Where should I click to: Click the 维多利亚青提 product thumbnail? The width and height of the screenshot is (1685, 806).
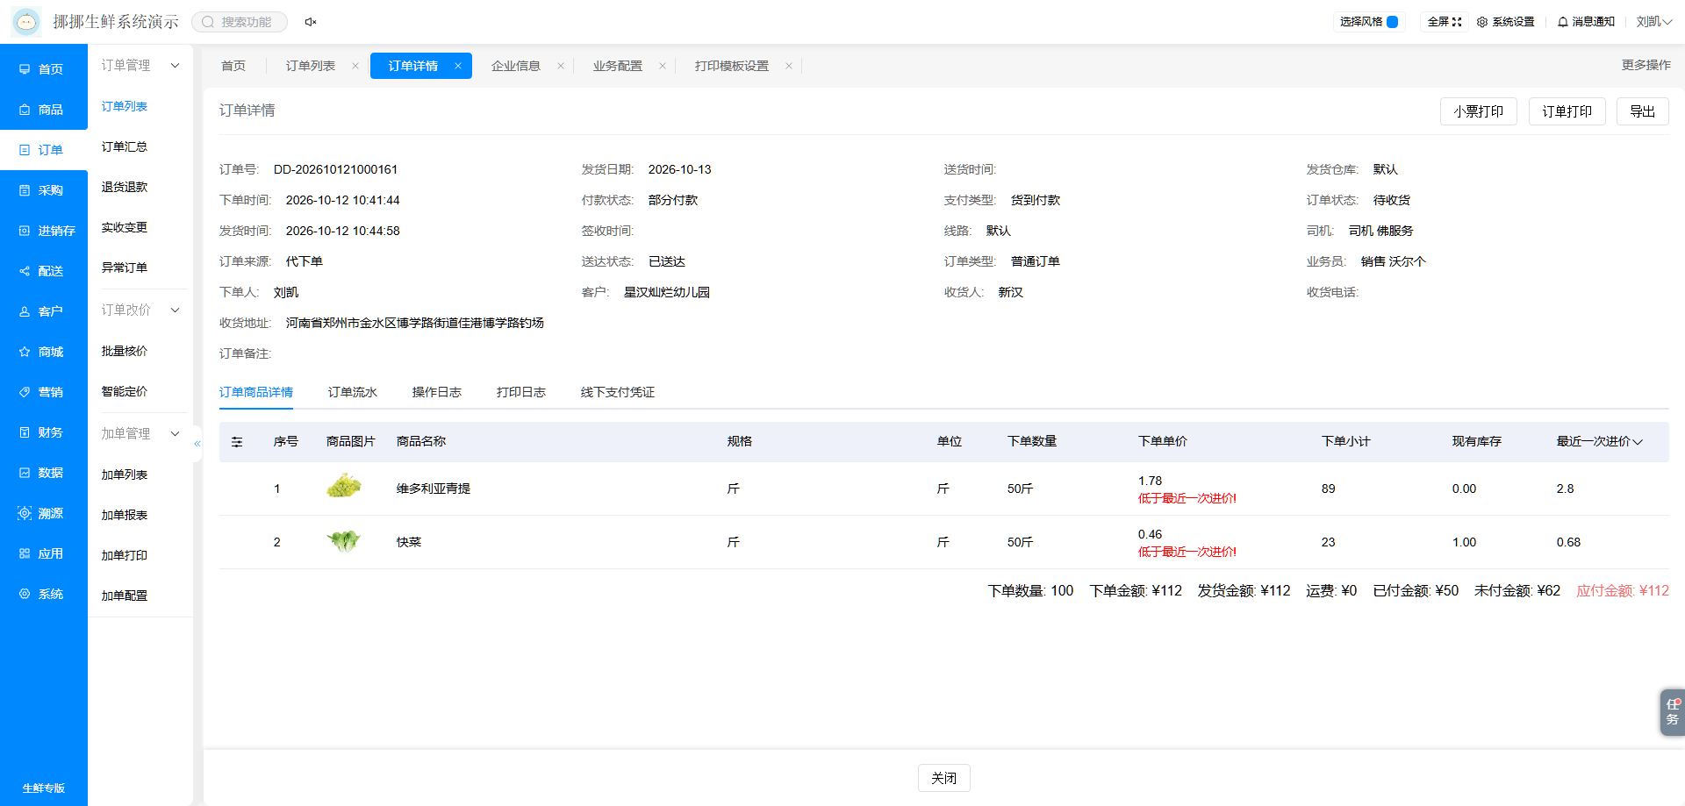point(344,486)
